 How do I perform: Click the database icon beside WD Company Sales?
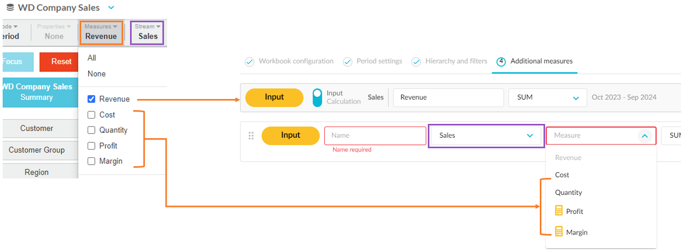10,8
